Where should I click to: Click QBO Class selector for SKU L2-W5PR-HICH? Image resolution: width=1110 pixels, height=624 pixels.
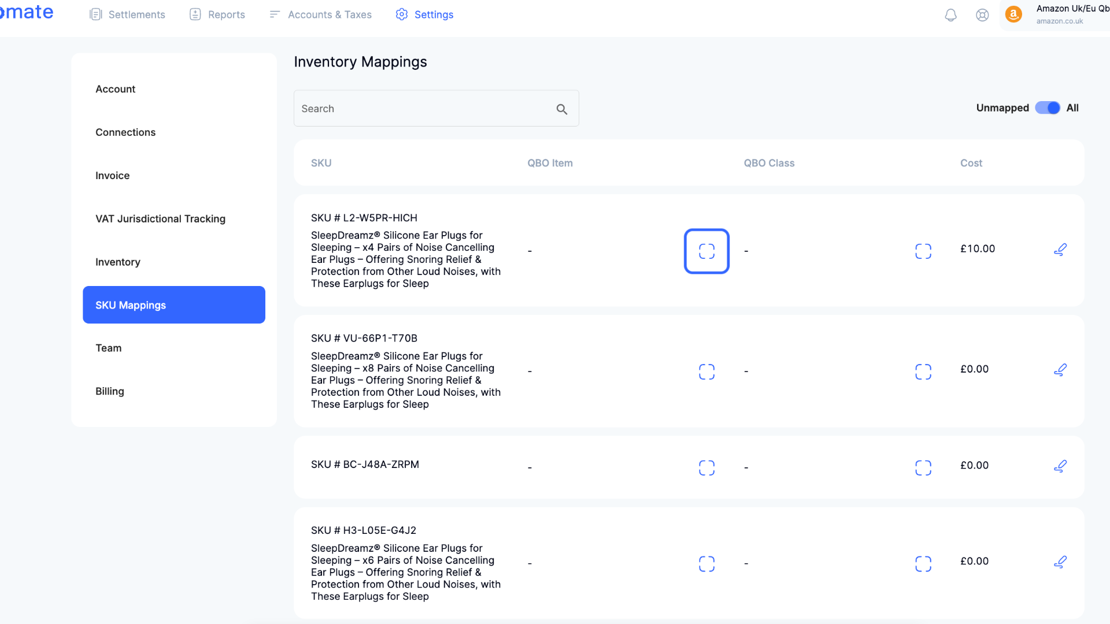click(923, 251)
